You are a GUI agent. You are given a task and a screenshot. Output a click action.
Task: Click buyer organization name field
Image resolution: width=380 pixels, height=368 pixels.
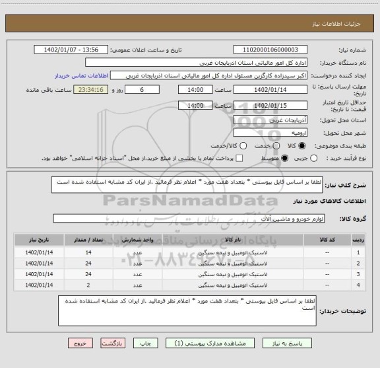tap(197, 63)
